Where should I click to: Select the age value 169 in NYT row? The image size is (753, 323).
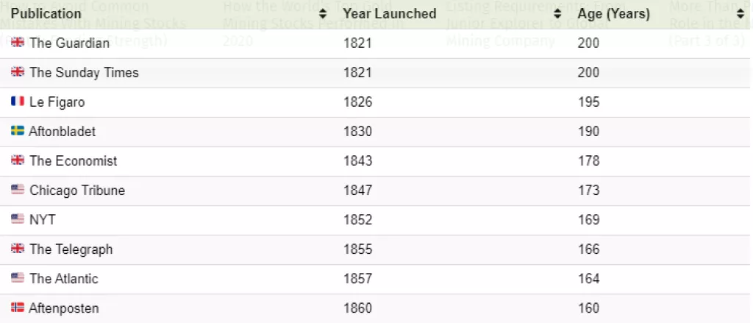(588, 219)
